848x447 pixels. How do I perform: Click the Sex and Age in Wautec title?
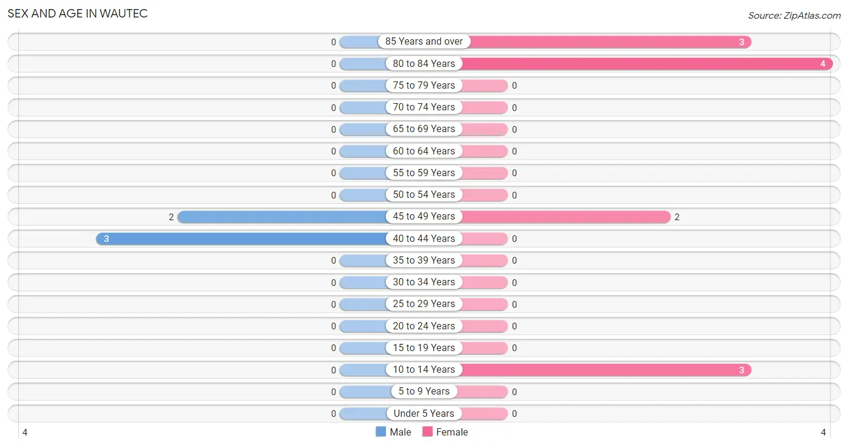(77, 13)
